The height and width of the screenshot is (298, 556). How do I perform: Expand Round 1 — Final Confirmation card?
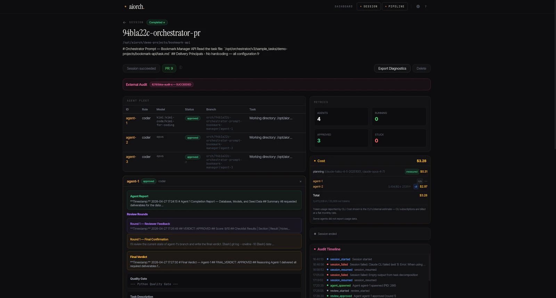click(x=214, y=241)
